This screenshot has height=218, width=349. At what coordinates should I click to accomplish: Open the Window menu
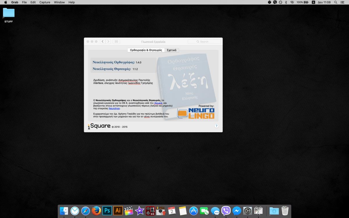pos(59,2)
